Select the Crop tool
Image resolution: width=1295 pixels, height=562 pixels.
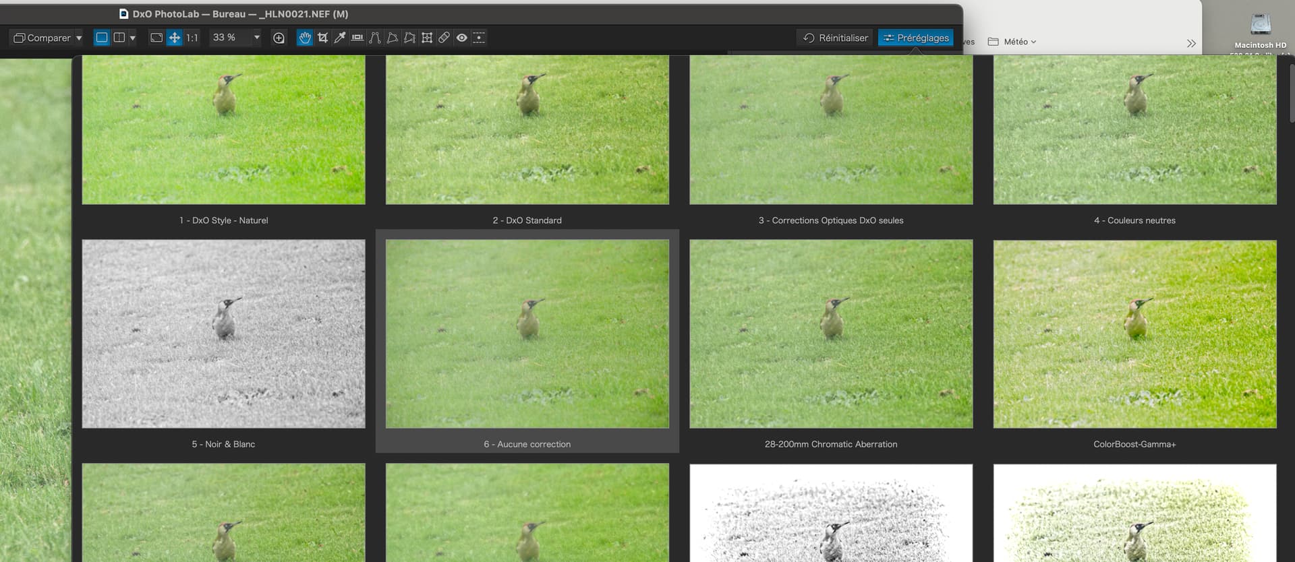click(322, 38)
